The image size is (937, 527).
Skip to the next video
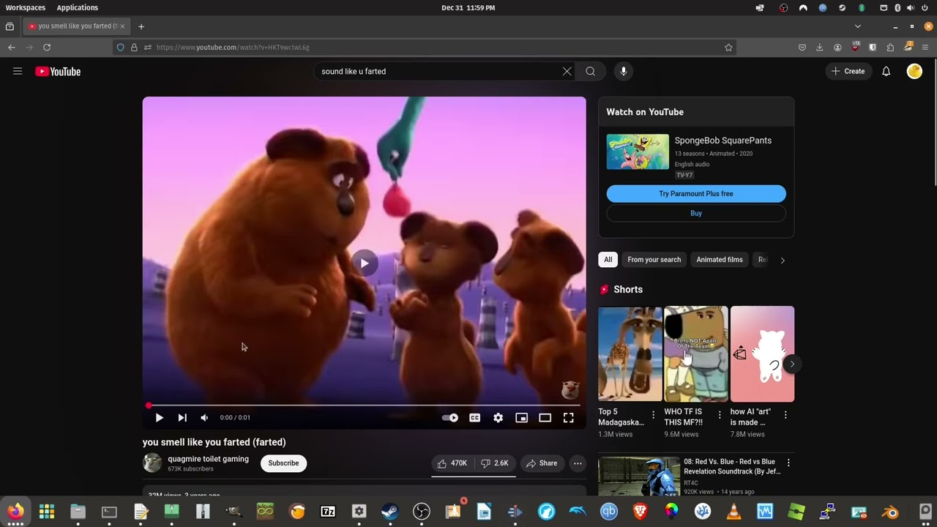coord(182,417)
